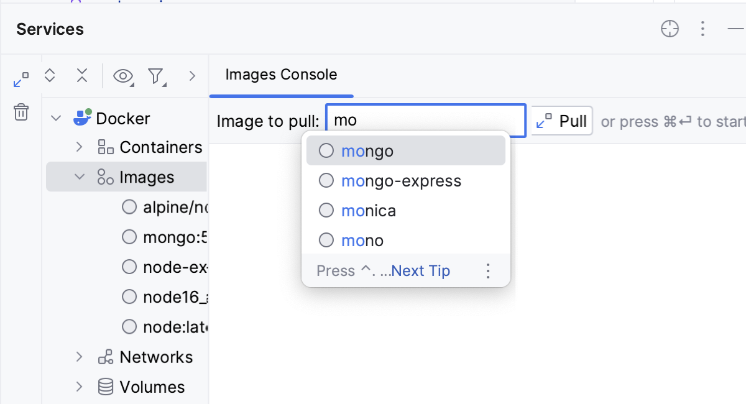Collapse the Images tree node

[x=79, y=177]
